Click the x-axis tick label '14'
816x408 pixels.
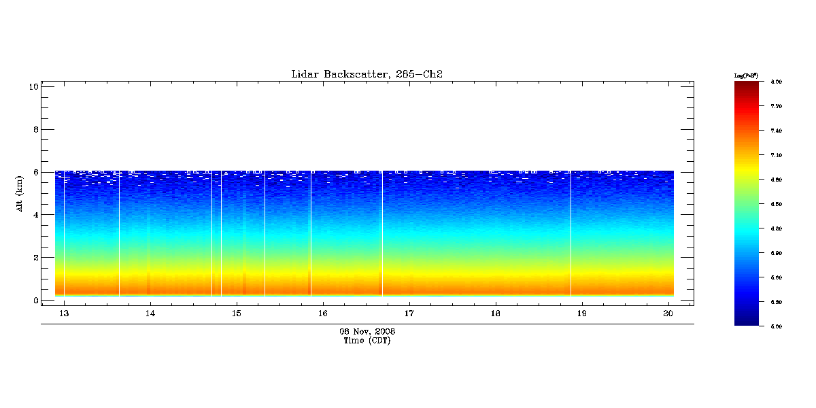click(x=150, y=313)
